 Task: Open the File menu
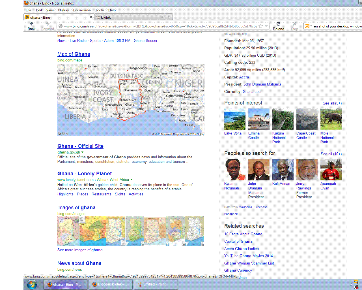point(29,10)
